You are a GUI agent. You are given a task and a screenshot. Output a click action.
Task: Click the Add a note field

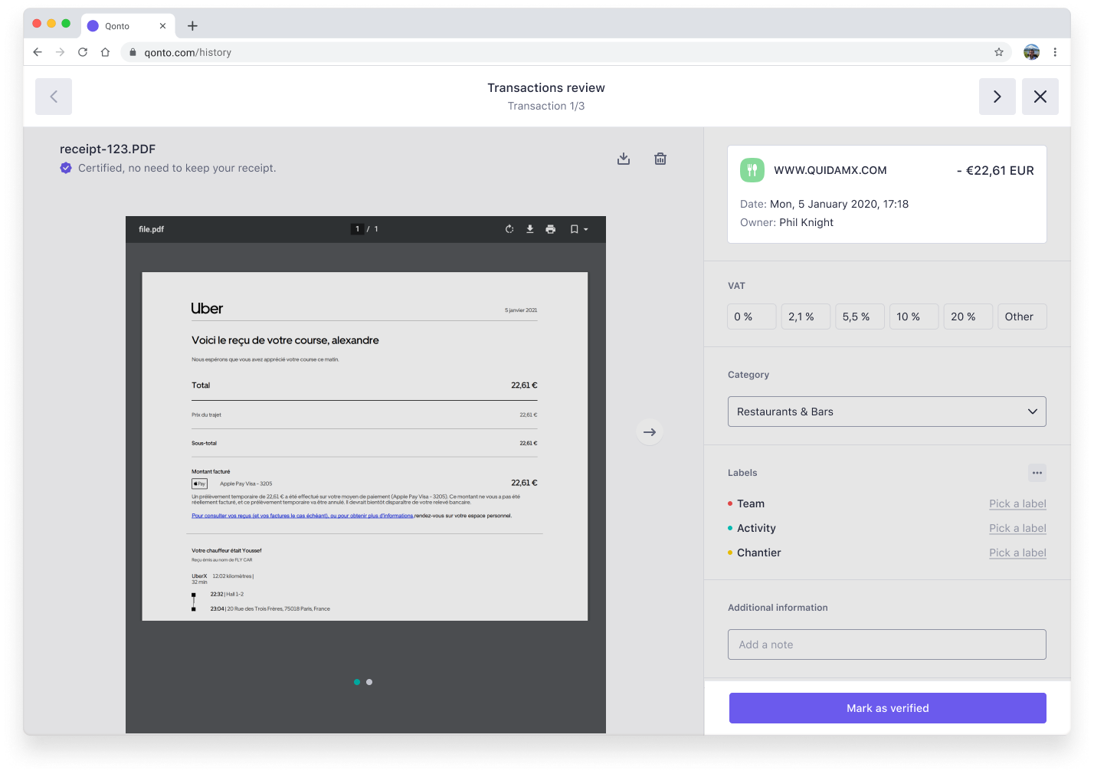point(887,644)
